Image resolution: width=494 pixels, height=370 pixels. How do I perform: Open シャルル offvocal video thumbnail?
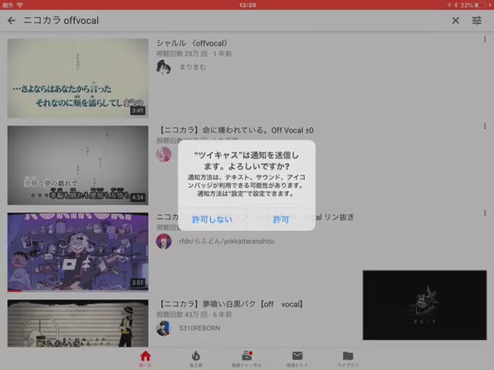(x=78, y=79)
